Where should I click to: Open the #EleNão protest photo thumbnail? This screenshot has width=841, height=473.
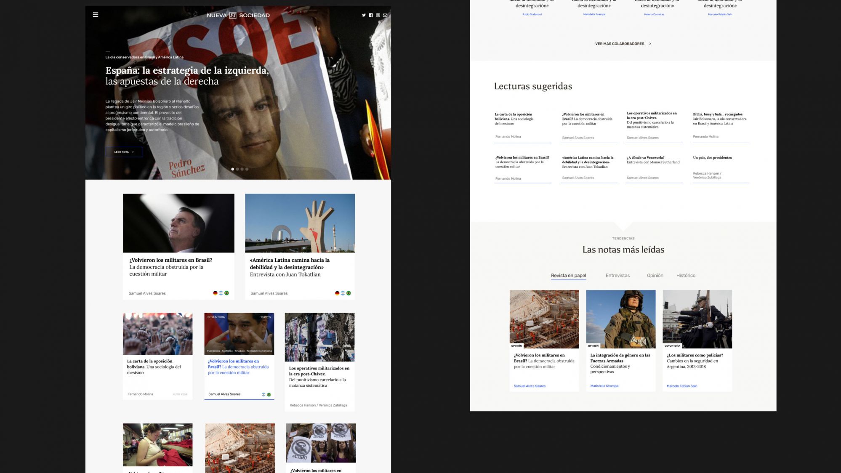[x=321, y=443]
